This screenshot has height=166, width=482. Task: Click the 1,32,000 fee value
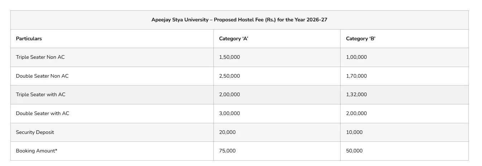tap(356, 94)
